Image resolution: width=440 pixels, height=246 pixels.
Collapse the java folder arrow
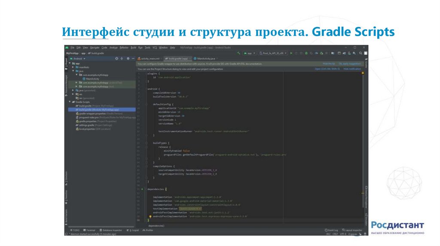click(73, 71)
